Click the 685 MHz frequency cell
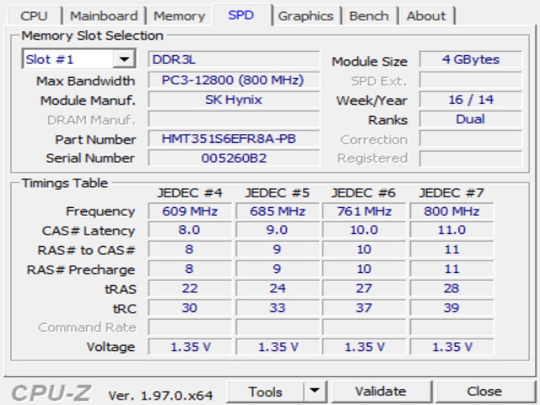This screenshot has height=405, width=540. click(277, 211)
